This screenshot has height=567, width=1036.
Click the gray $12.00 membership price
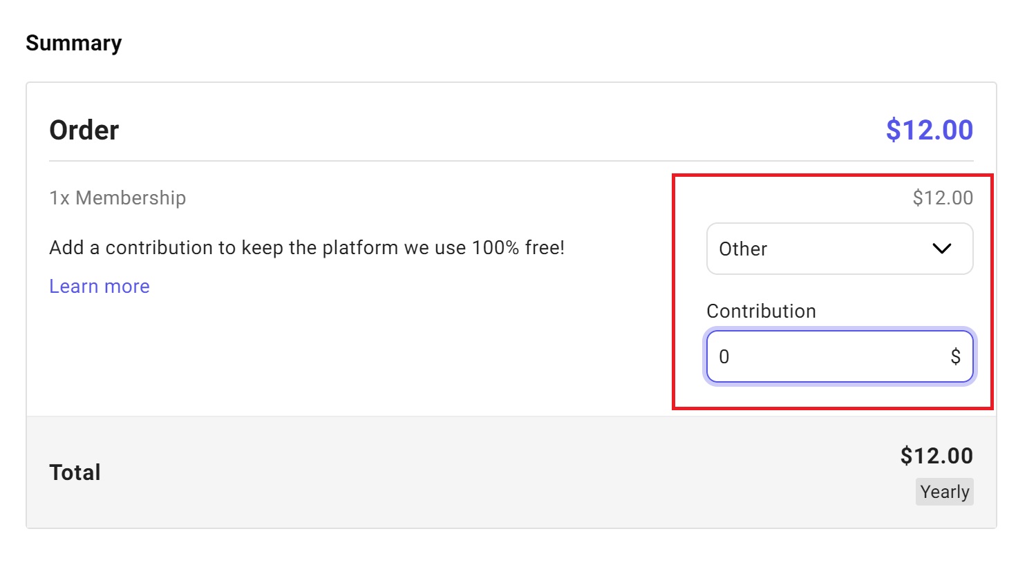942,198
